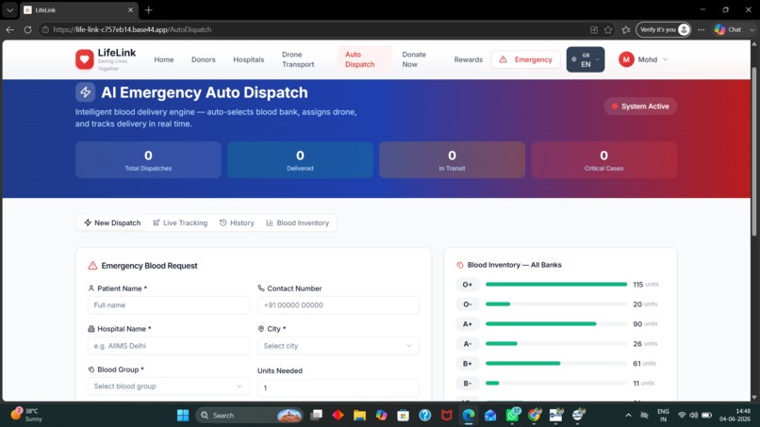Click the blood drop icon beside Blood Group
760x427 pixels.
click(91, 370)
